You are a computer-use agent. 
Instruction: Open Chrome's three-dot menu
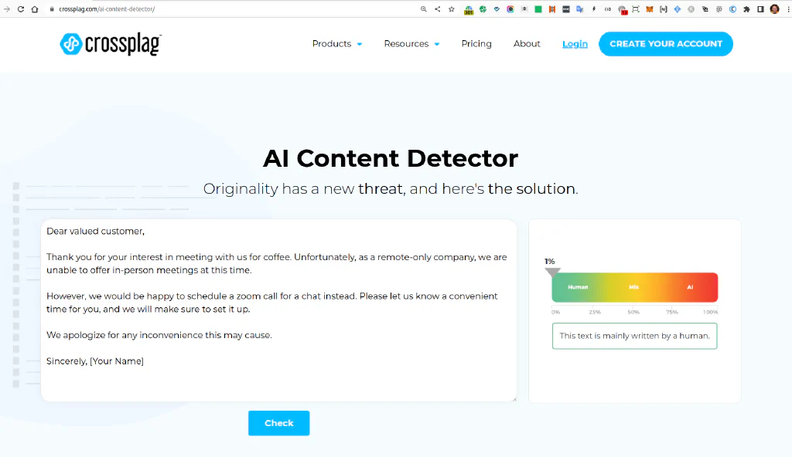click(788, 9)
